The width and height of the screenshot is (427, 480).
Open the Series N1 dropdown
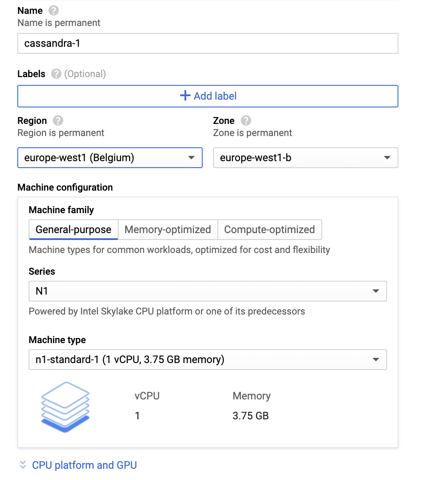tap(207, 291)
